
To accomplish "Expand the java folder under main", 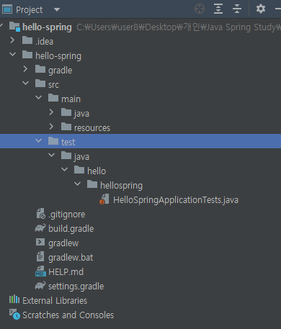I will 51,112.
